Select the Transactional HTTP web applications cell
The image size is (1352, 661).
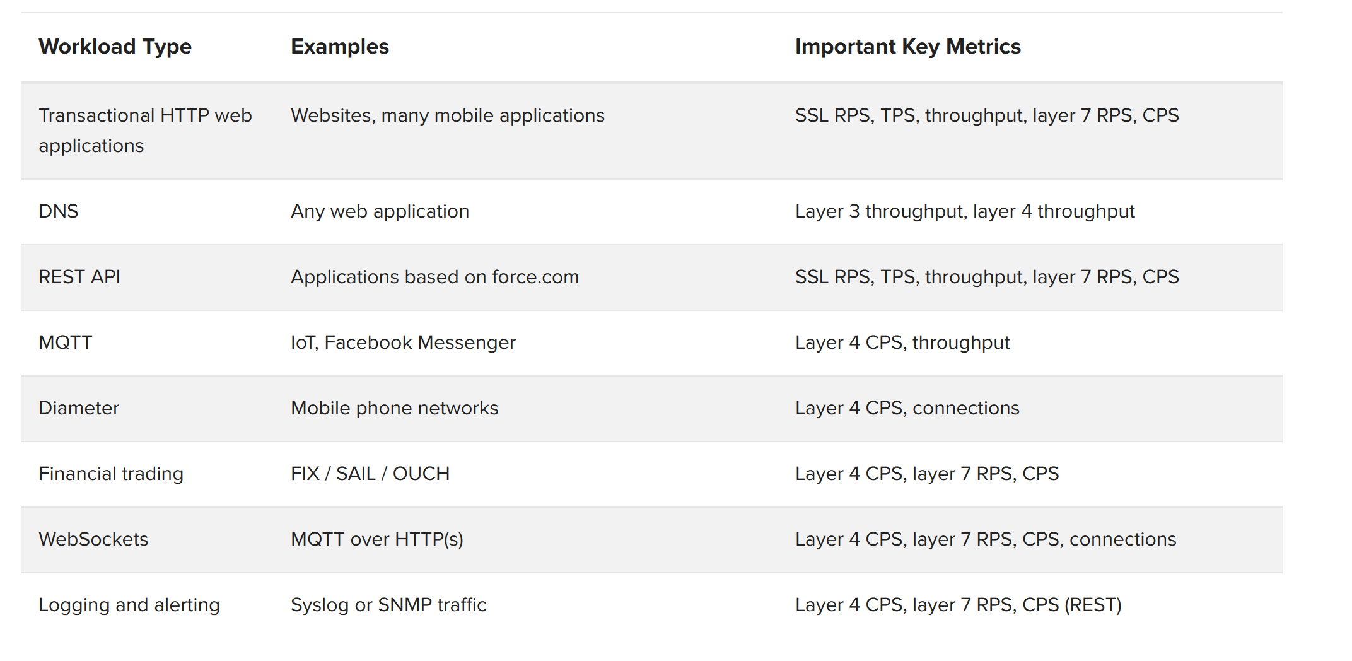pyautogui.click(x=145, y=131)
